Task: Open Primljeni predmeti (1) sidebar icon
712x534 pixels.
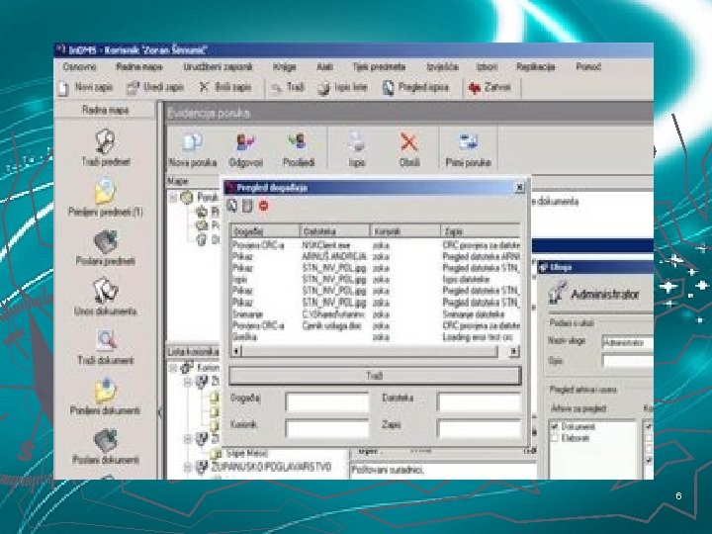Action: pyautogui.click(x=106, y=192)
